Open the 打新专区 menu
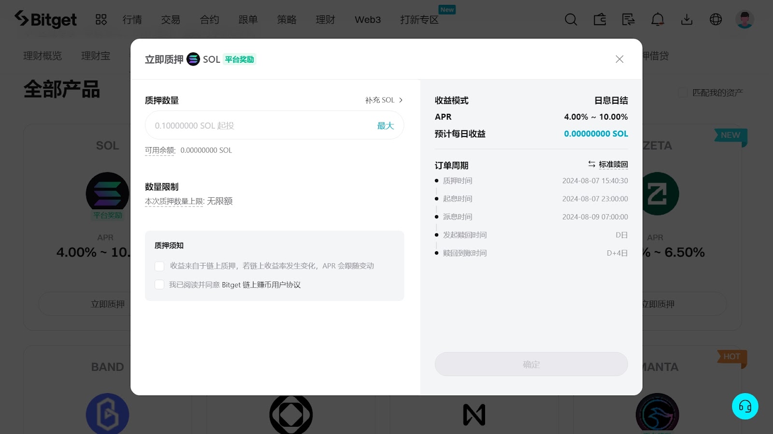Image resolution: width=773 pixels, height=434 pixels. click(x=419, y=19)
